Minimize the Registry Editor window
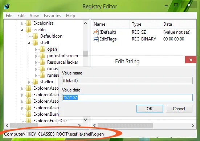Viewport: 200px width, 141px height. pyautogui.click(x=166, y=6)
